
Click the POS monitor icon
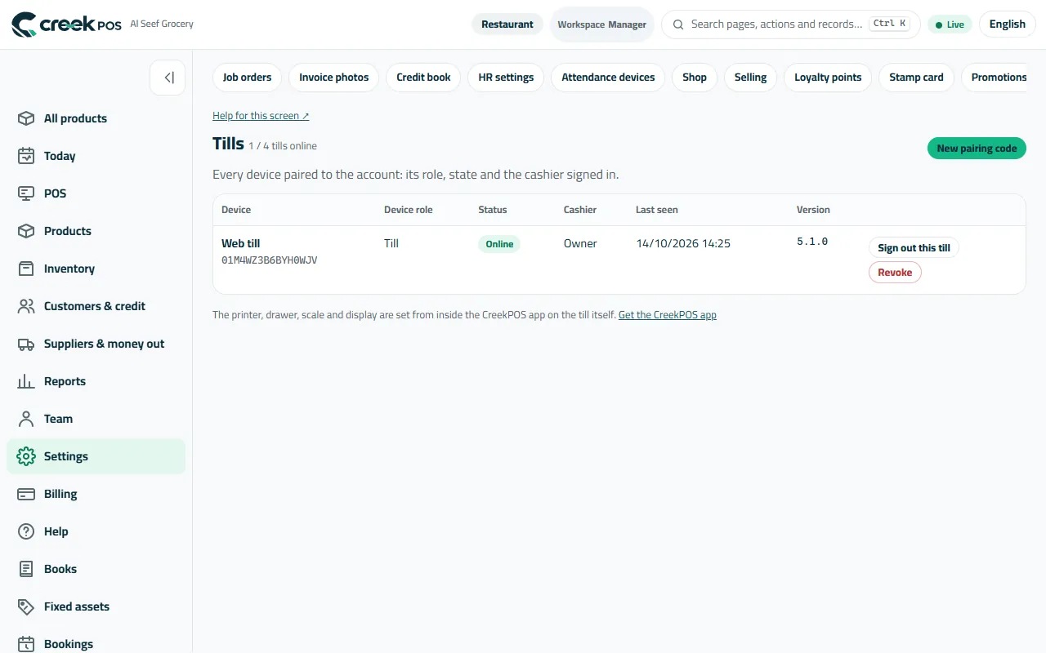[26, 193]
